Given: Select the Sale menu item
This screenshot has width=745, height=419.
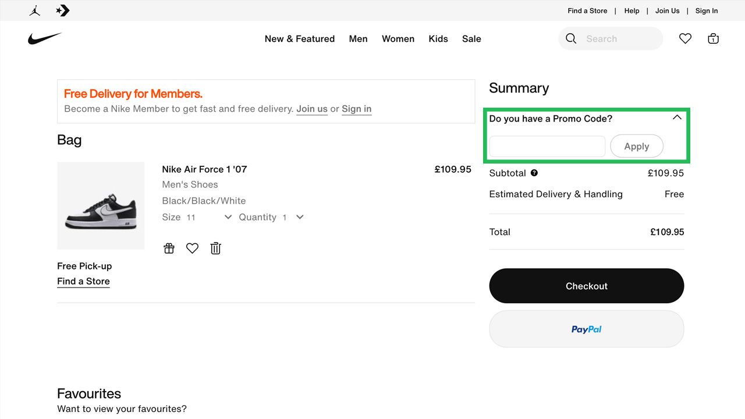Looking at the screenshot, I should tap(471, 38).
